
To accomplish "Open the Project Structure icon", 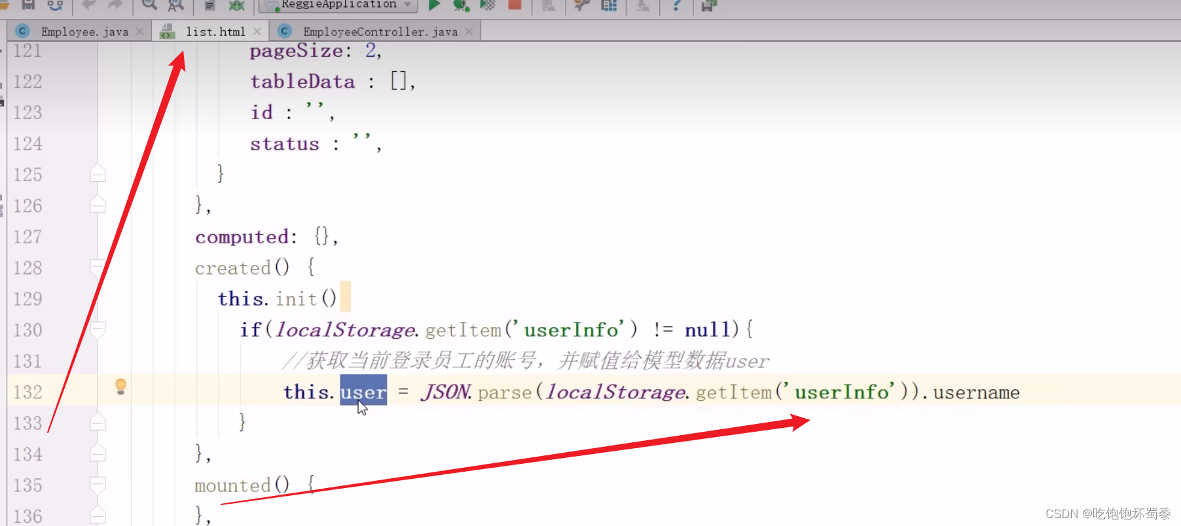I will click(609, 5).
